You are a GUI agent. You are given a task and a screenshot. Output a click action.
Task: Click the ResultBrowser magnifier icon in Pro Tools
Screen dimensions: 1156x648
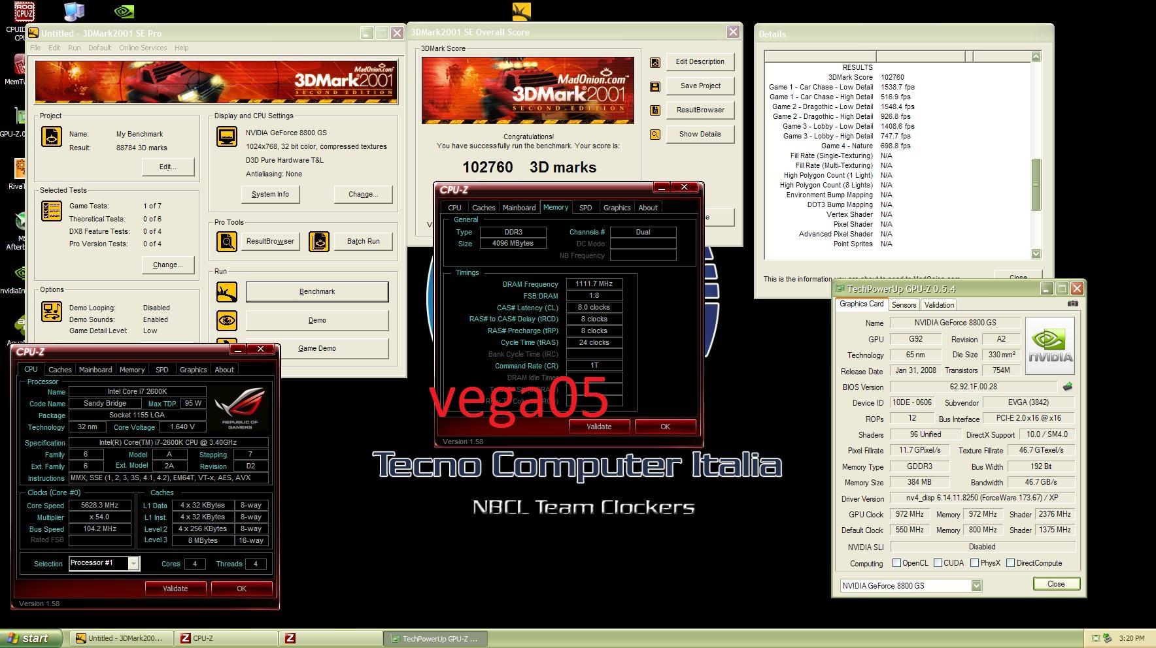227,242
